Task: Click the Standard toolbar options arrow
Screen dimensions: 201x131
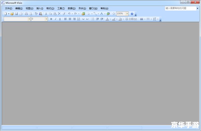Action: 136,14
